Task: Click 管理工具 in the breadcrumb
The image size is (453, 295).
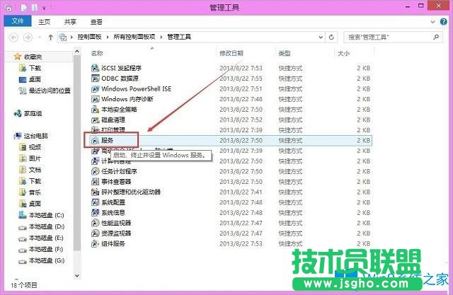Action: click(x=179, y=37)
